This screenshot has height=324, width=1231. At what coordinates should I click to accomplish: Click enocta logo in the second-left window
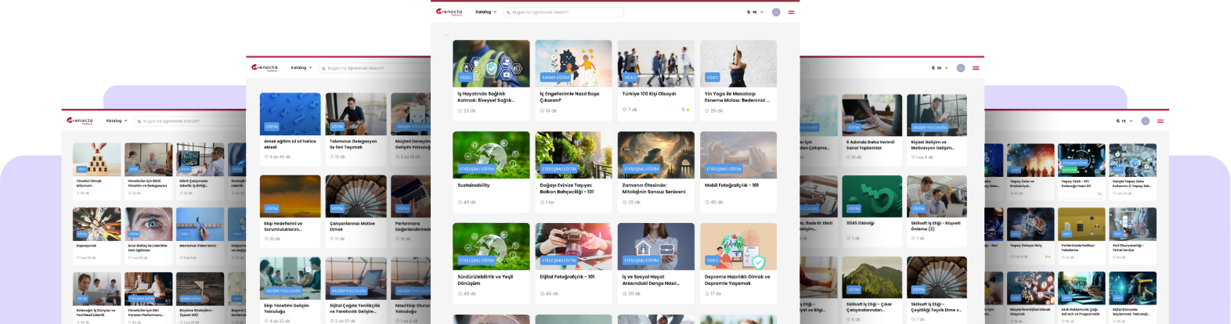click(265, 67)
